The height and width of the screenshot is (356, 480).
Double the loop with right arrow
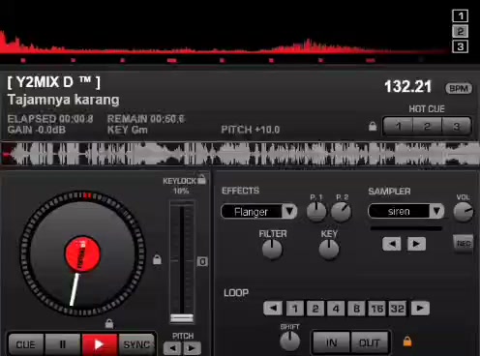tap(420, 309)
